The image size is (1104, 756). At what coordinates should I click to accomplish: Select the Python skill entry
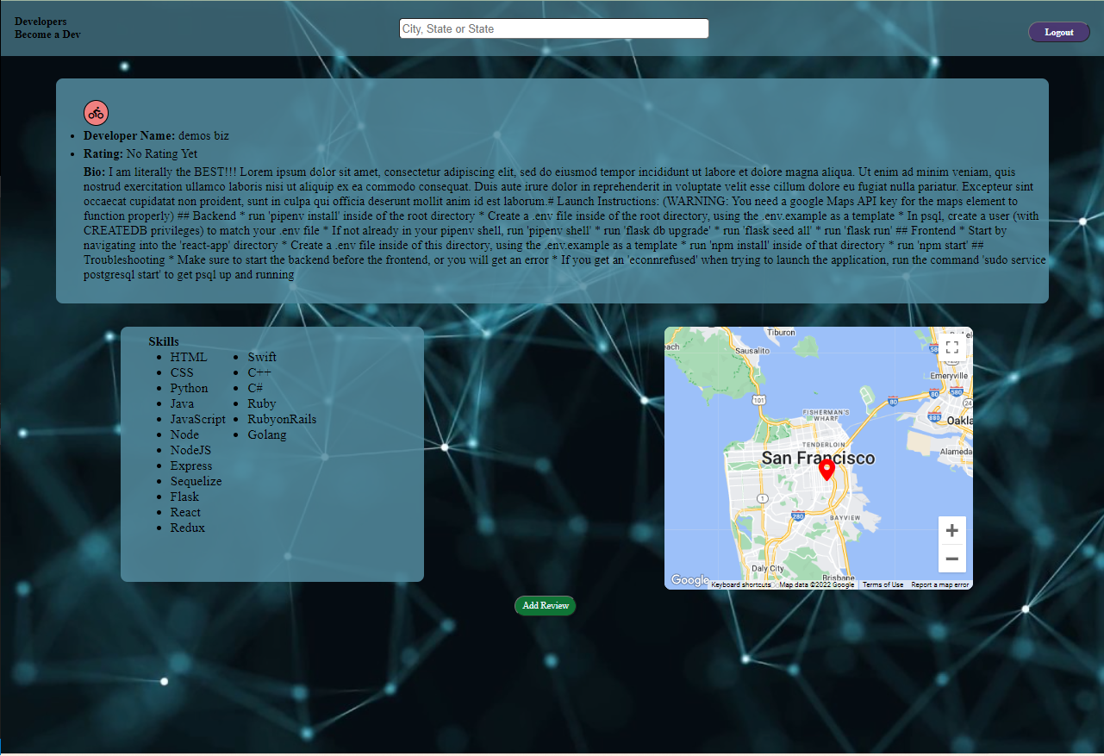click(x=190, y=388)
